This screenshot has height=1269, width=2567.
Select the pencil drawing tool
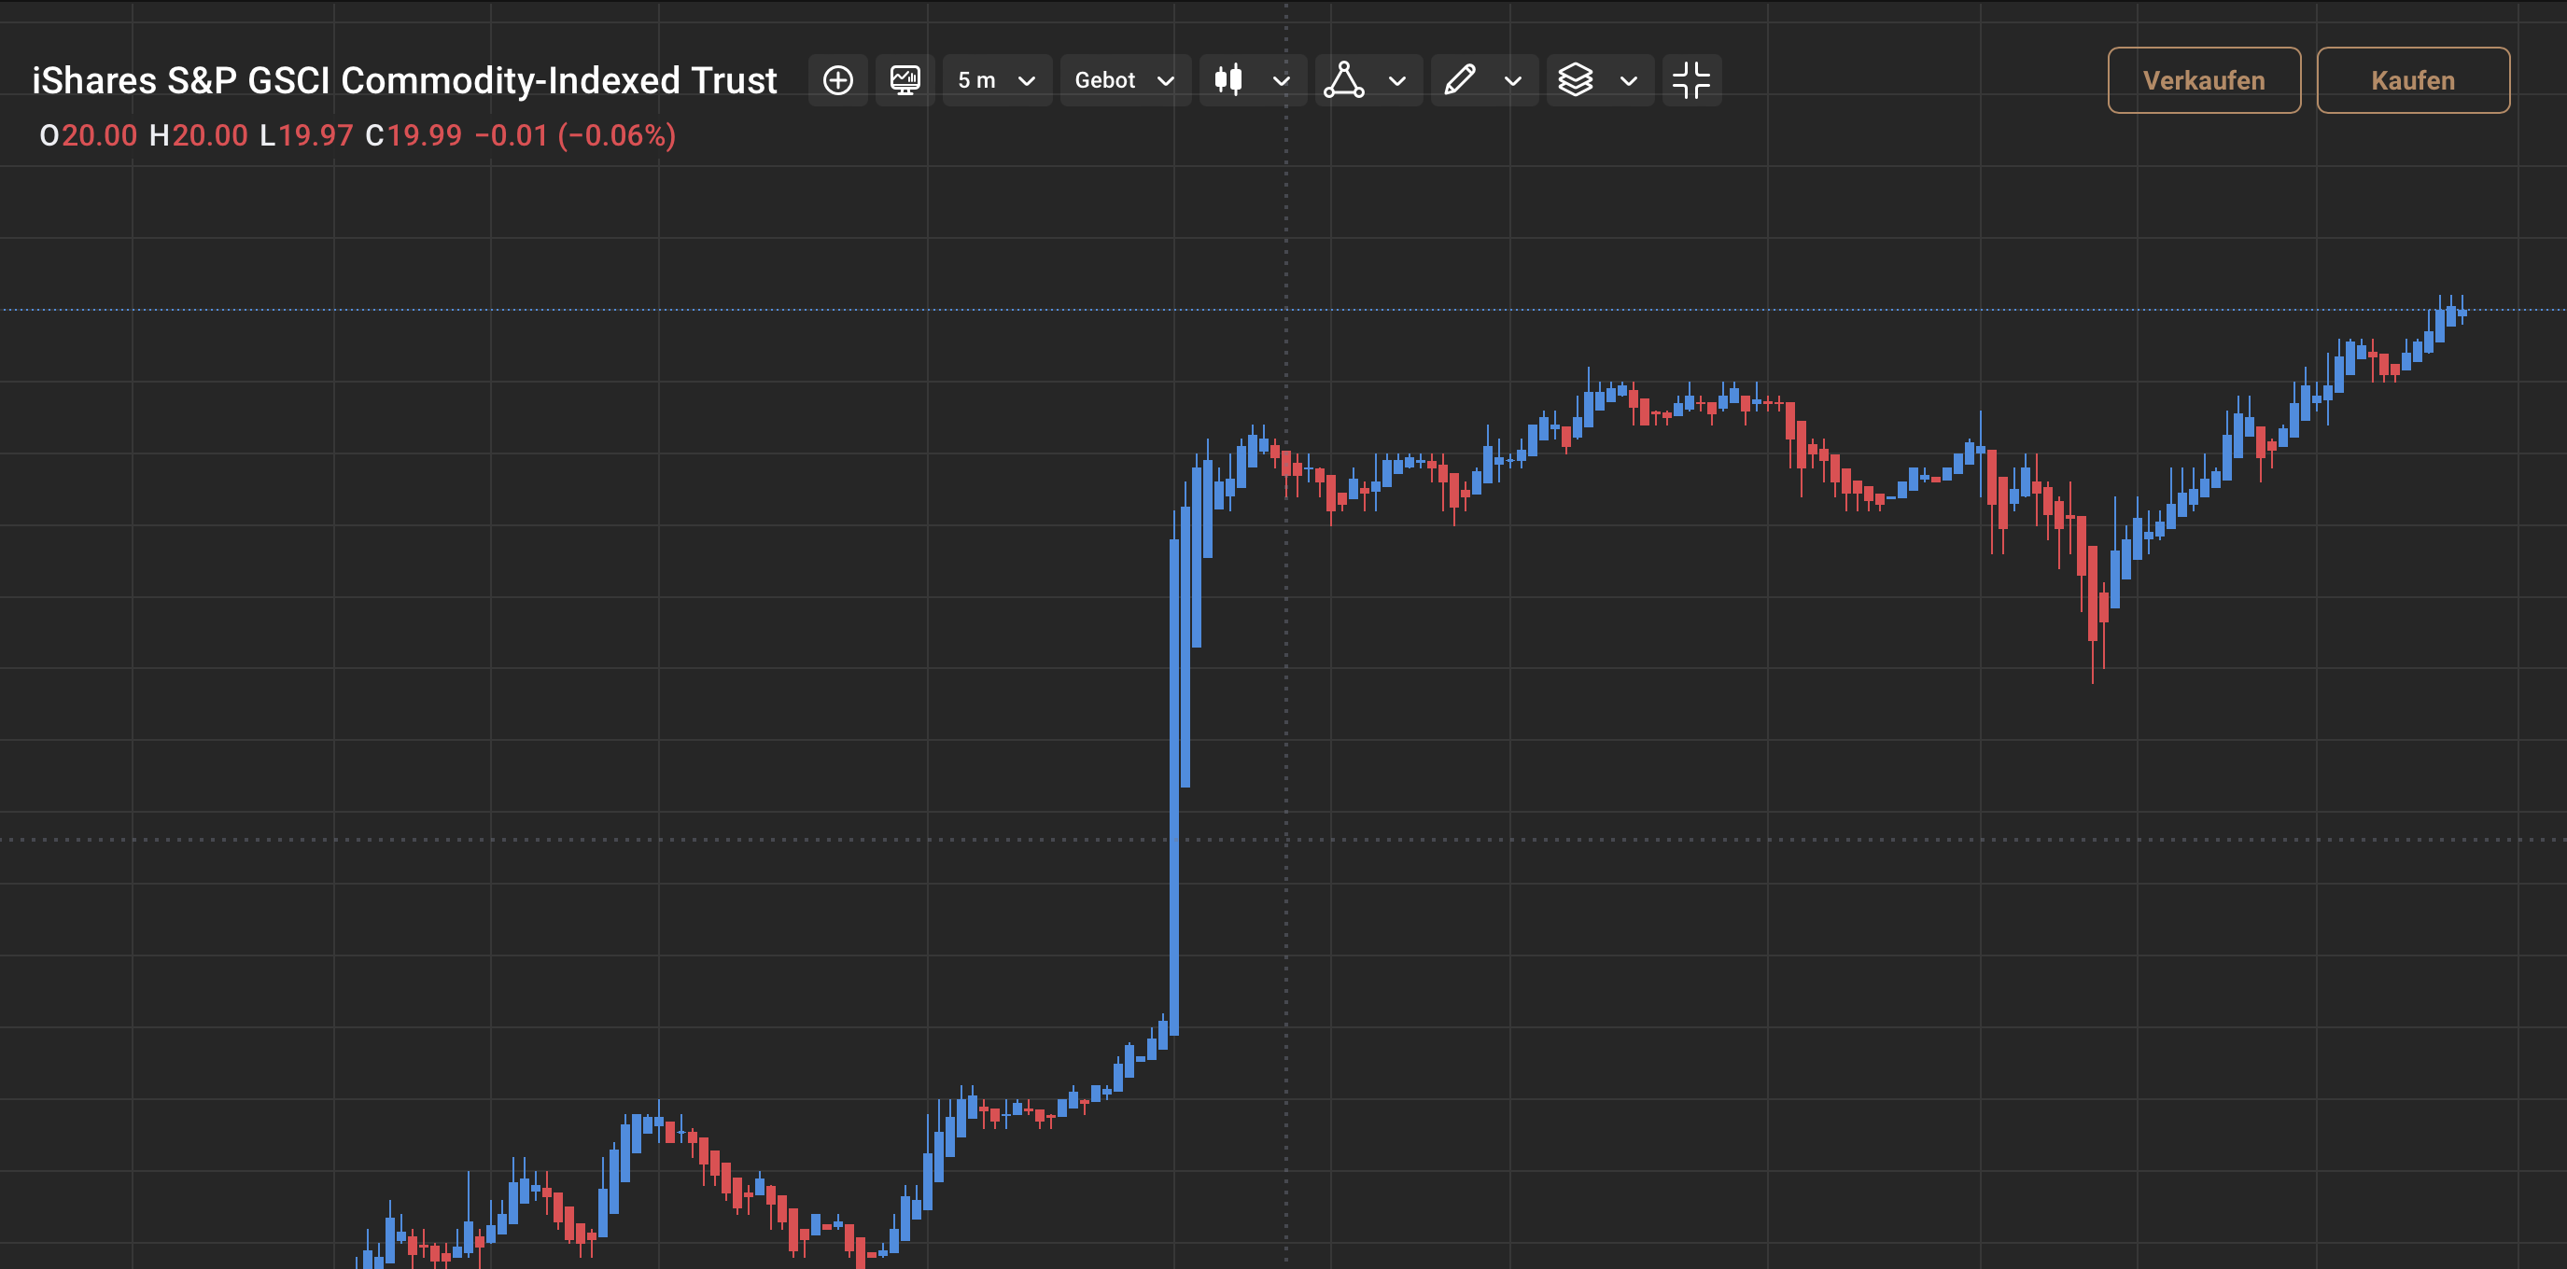pos(1459,79)
